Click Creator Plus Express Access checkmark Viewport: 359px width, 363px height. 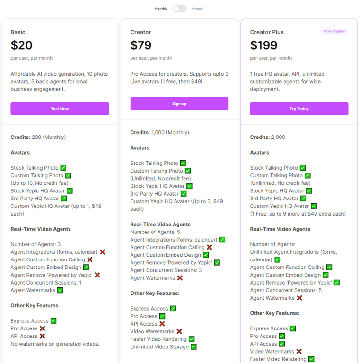pos(293,328)
